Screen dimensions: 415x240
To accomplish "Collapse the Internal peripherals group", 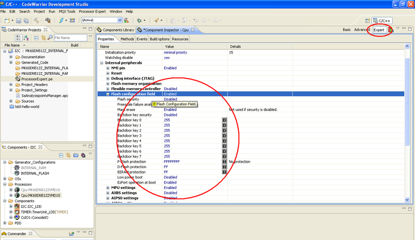I will click(102, 63).
